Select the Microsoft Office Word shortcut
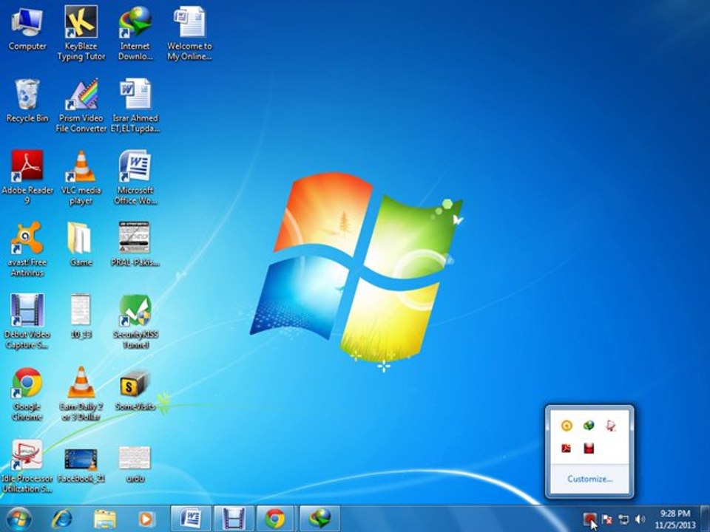The height and width of the screenshot is (532, 710). click(135, 177)
